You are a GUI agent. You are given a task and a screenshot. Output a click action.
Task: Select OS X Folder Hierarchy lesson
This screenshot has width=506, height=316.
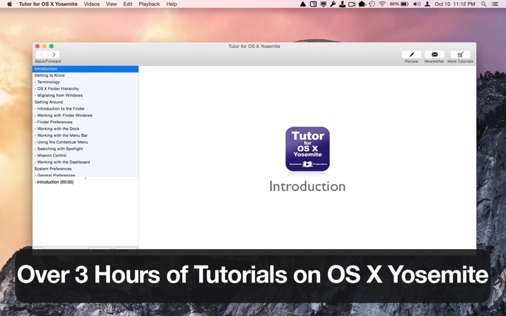pyautogui.click(x=85, y=88)
